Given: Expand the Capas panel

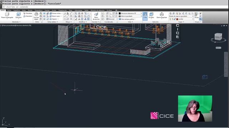Looking at the screenshot, I should pyautogui.click(x=181, y=22).
